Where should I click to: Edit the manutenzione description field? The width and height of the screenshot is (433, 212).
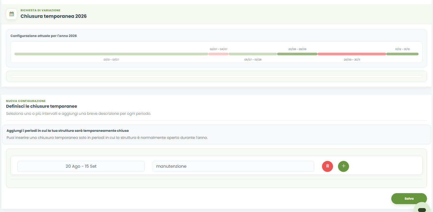(233, 166)
